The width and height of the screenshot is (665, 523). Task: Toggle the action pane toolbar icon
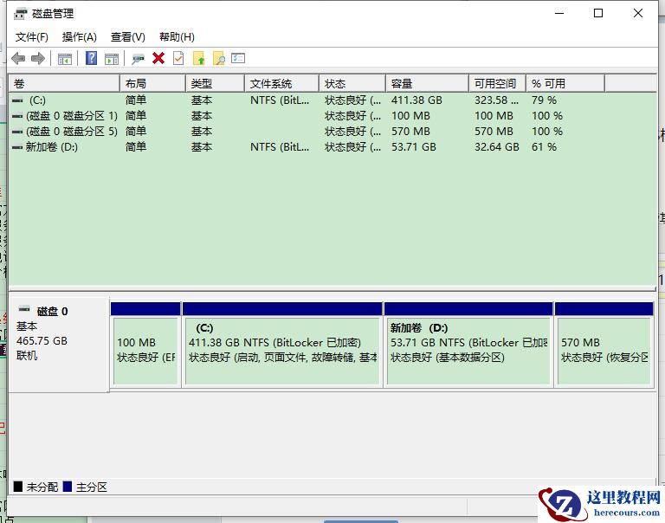click(112, 59)
